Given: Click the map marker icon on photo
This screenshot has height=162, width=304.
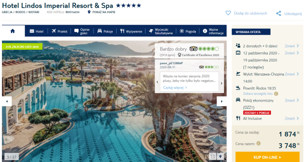Looking at the screenshot, I should point(220,156).
